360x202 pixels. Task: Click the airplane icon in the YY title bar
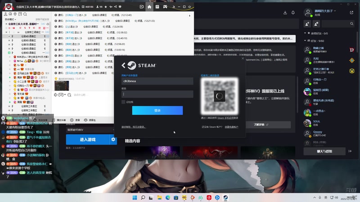111,7
